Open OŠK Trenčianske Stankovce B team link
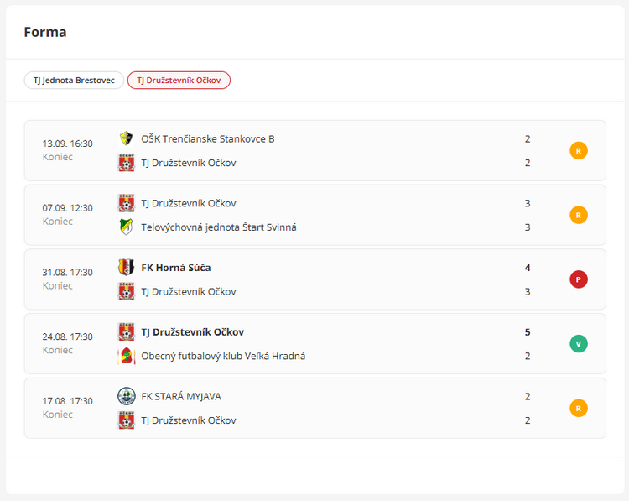 [x=207, y=138]
